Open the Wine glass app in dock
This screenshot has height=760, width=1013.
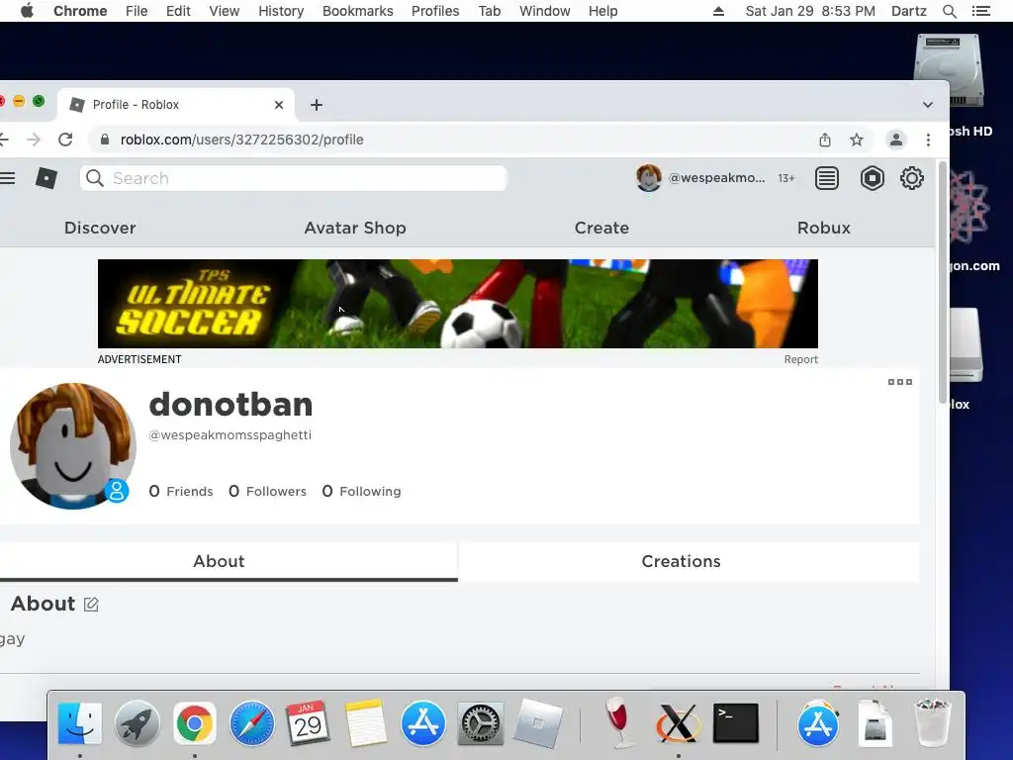point(619,721)
